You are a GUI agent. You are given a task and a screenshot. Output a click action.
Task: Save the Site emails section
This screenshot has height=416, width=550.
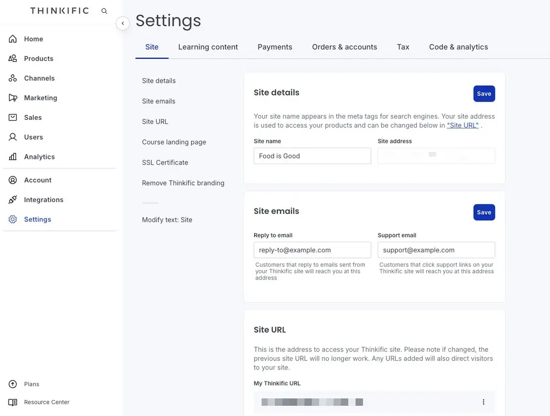coord(484,212)
